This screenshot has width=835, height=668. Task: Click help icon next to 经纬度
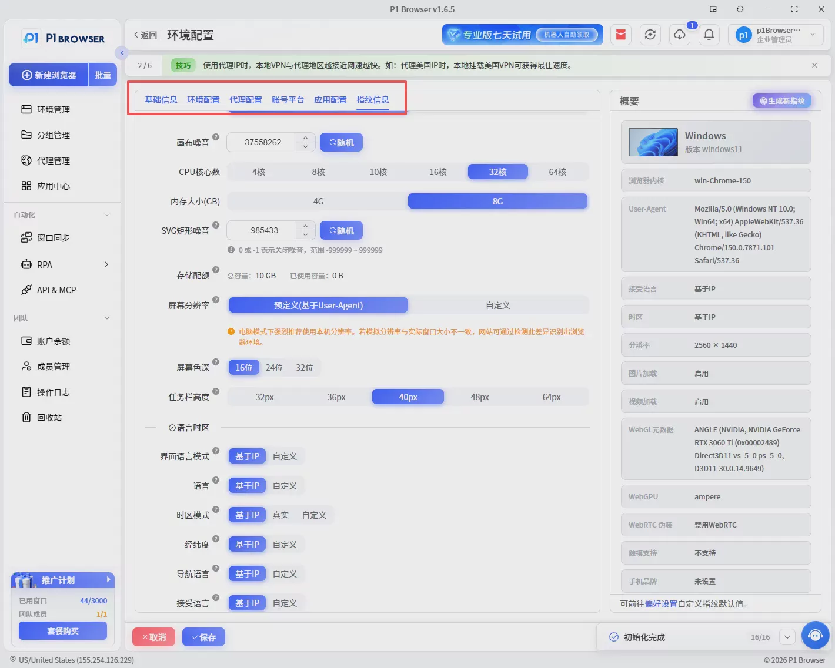click(216, 539)
